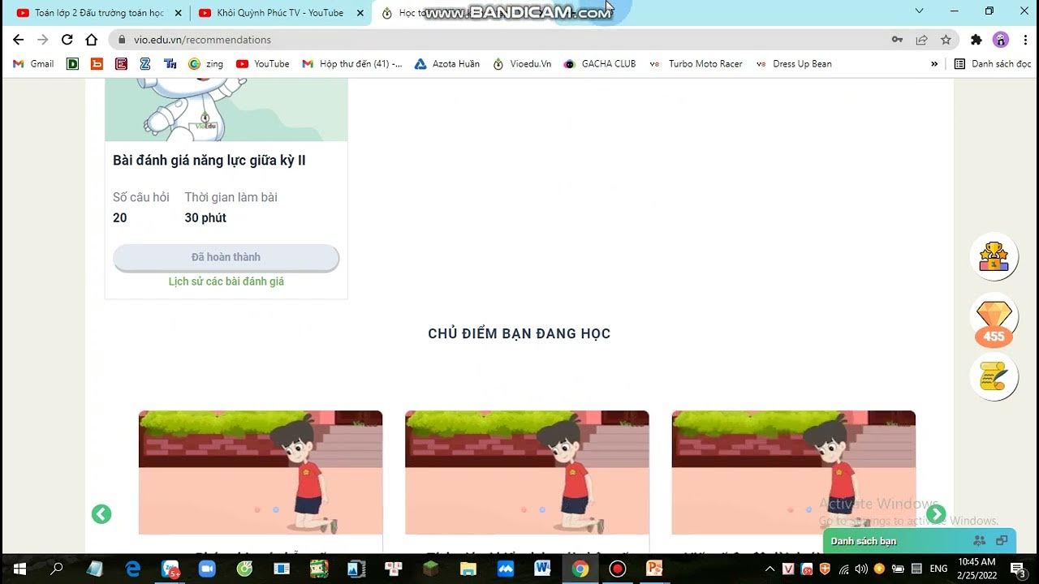This screenshot has width=1039, height=584.
Task: Share this page icon
Action: point(921,39)
